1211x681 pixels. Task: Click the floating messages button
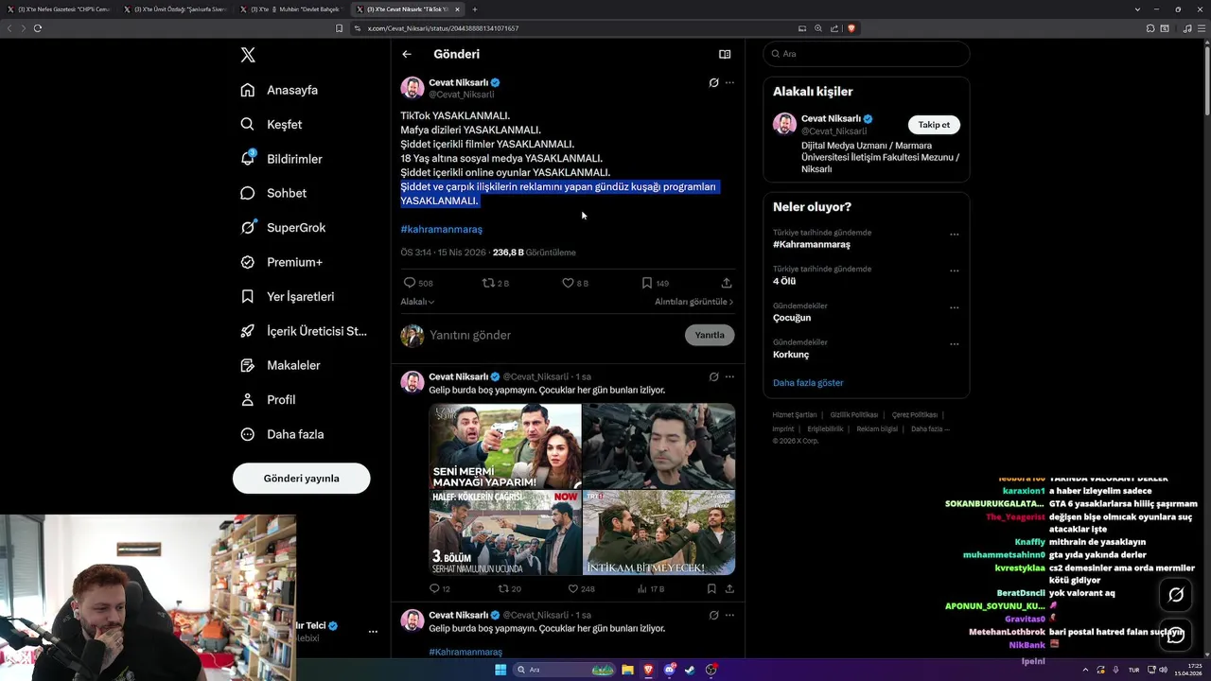pyautogui.click(x=1176, y=636)
